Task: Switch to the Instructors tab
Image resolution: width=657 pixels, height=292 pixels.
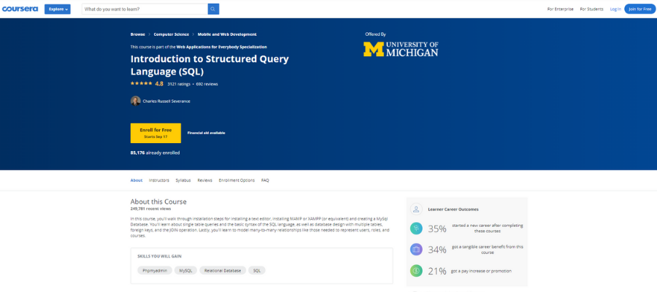Action: 159,180
